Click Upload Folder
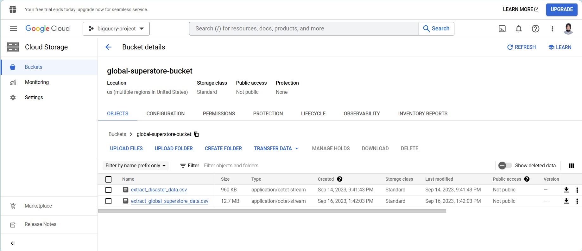Viewport: 582px width, 251px height. [174, 148]
